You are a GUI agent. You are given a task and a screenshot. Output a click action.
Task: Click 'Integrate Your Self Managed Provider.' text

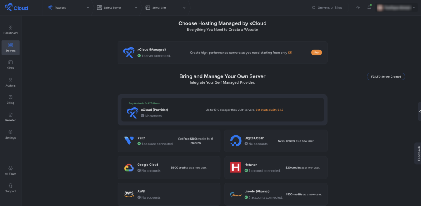(222, 82)
